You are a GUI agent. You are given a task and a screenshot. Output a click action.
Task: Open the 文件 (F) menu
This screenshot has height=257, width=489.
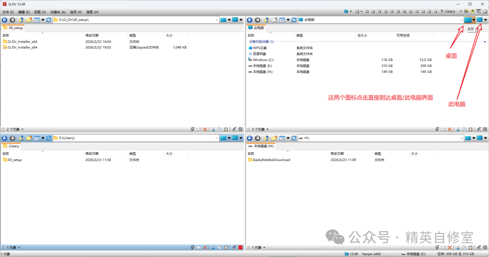tap(9, 12)
